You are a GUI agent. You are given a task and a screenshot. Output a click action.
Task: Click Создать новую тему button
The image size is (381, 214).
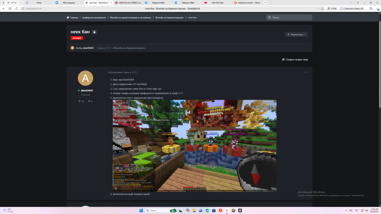pyautogui.click(x=295, y=59)
